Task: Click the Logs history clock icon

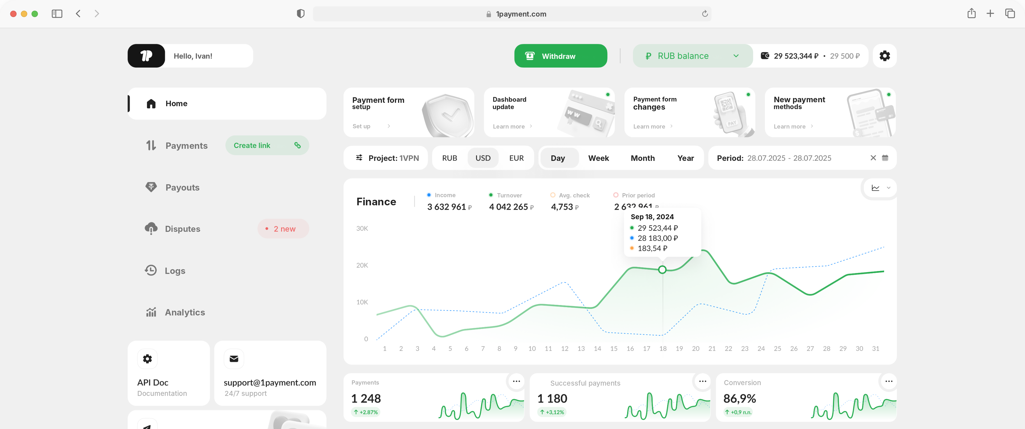Action: point(150,270)
